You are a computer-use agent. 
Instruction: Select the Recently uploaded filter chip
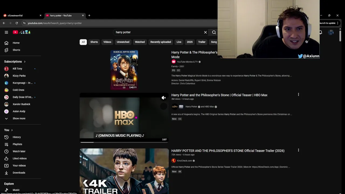[161, 42]
